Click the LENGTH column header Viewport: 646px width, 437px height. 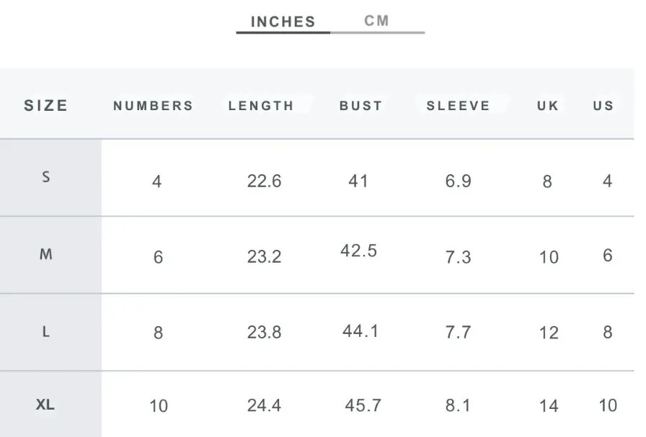[x=261, y=106]
